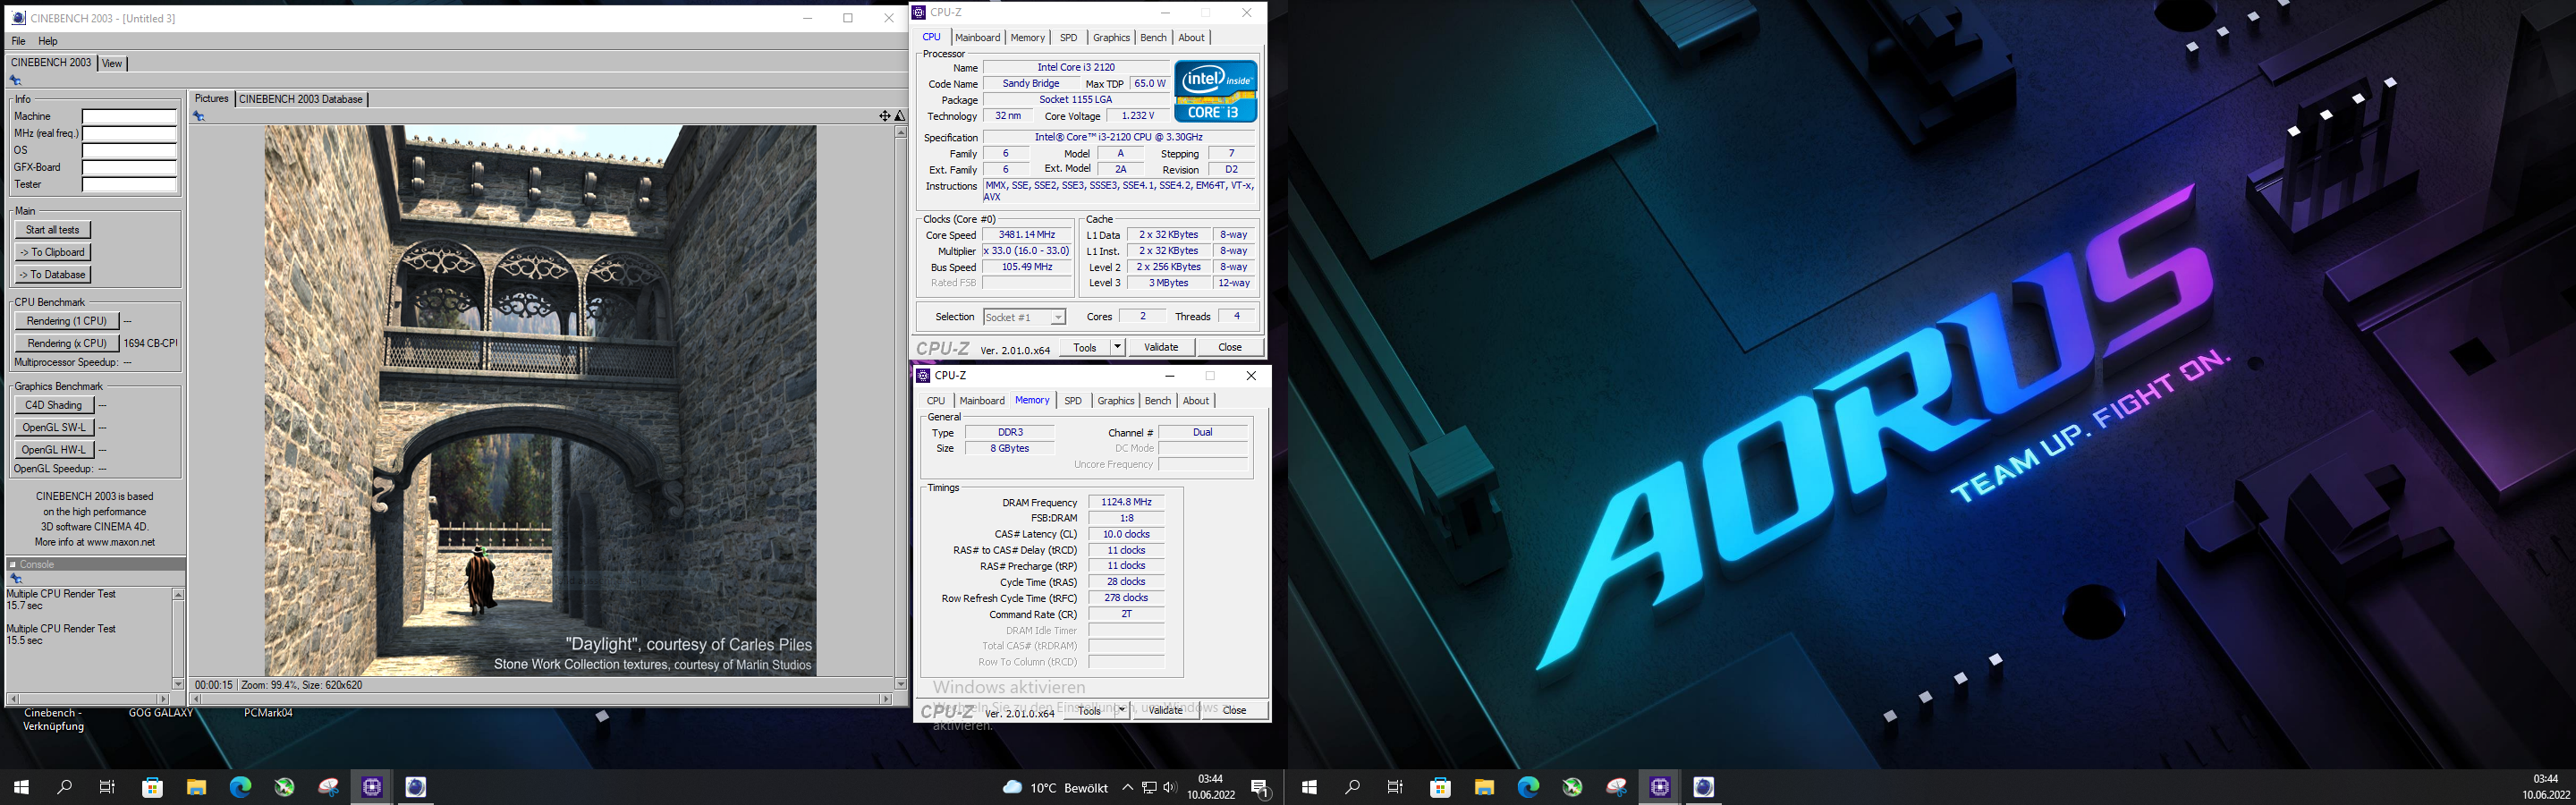Start the C4D Shading test
Image resolution: width=2576 pixels, height=805 pixels.
coord(54,405)
